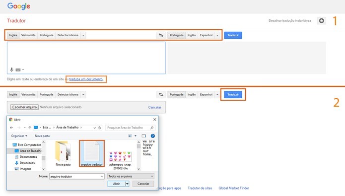The height and width of the screenshot is (196, 345).
Task: Select Detectar idioma in file-upload view
Action: (x=68, y=95)
